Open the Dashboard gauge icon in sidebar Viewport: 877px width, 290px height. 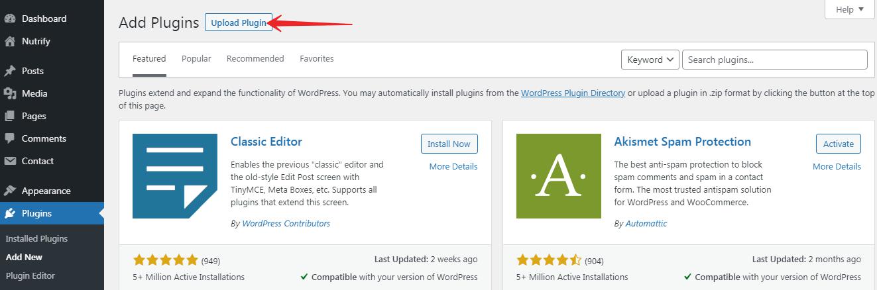tap(10, 19)
